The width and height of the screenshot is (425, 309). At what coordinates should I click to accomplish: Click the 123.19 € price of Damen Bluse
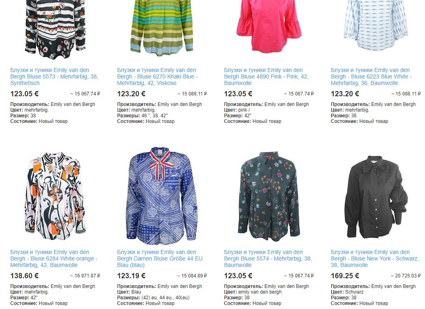click(x=131, y=276)
